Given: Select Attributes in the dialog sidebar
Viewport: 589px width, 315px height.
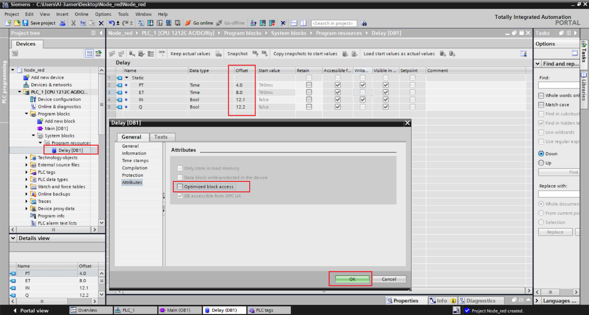Looking at the screenshot, I should point(132,182).
